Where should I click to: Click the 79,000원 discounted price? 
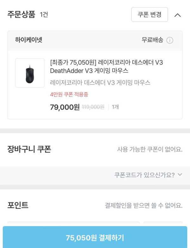tap(65, 107)
